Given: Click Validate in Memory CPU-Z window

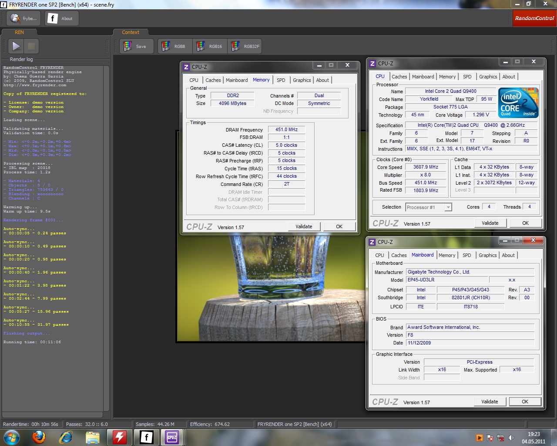Looking at the screenshot, I should click(x=304, y=226).
